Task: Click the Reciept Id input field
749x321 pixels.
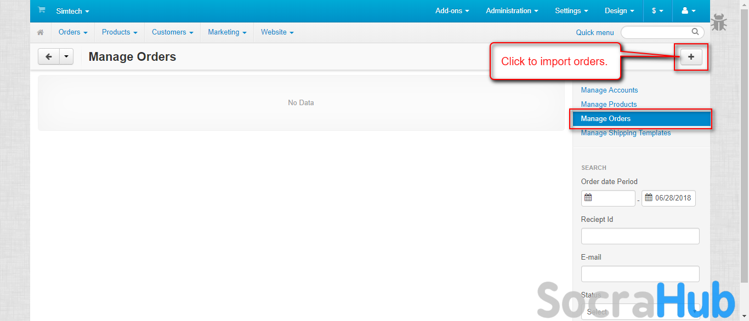Action: tap(640, 236)
